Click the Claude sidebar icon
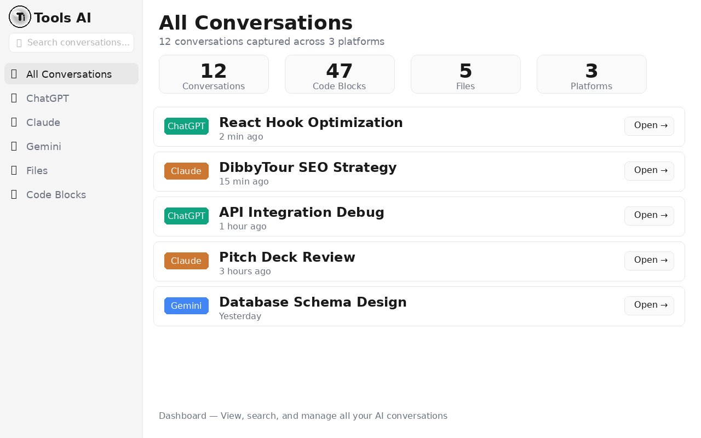The width and height of the screenshot is (701, 438). pos(14,122)
